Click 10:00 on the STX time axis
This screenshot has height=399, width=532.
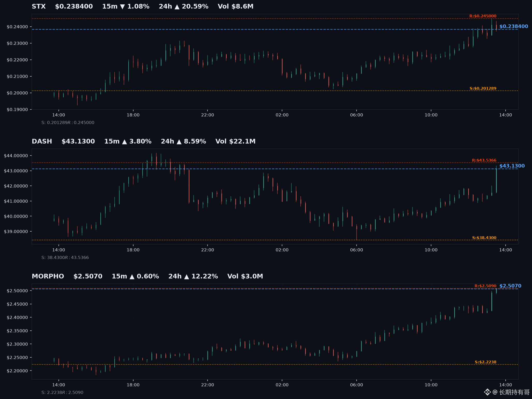tap(431, 115)
